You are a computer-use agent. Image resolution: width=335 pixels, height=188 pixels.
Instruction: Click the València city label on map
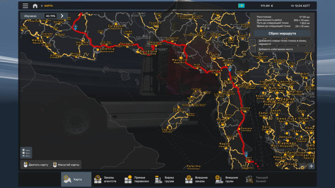click(x=107, y=49)
